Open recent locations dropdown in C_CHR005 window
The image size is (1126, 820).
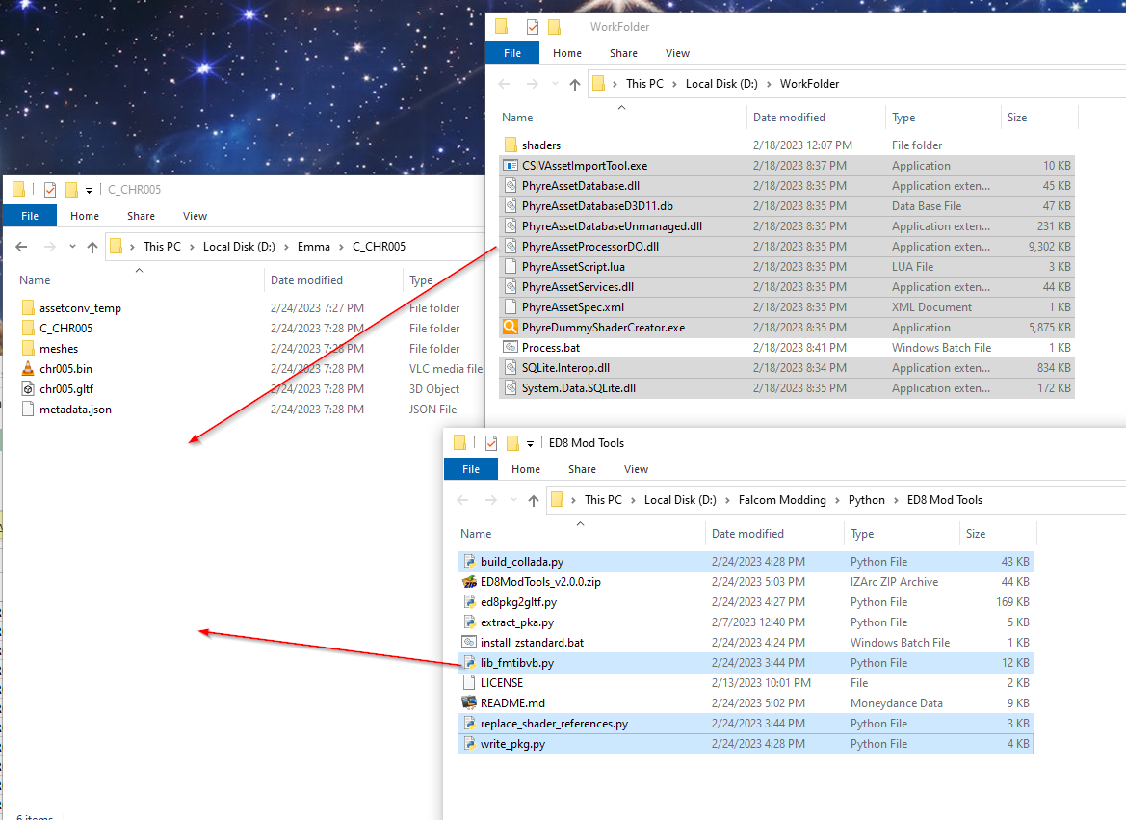pyautogui.click(x=72, y=247)
